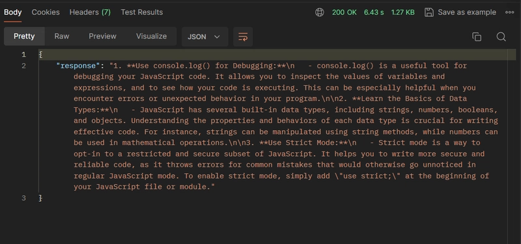This screenshot has width=521, height=244.
Task: Click the 6.43 s response time
Action: coord(374,12)
